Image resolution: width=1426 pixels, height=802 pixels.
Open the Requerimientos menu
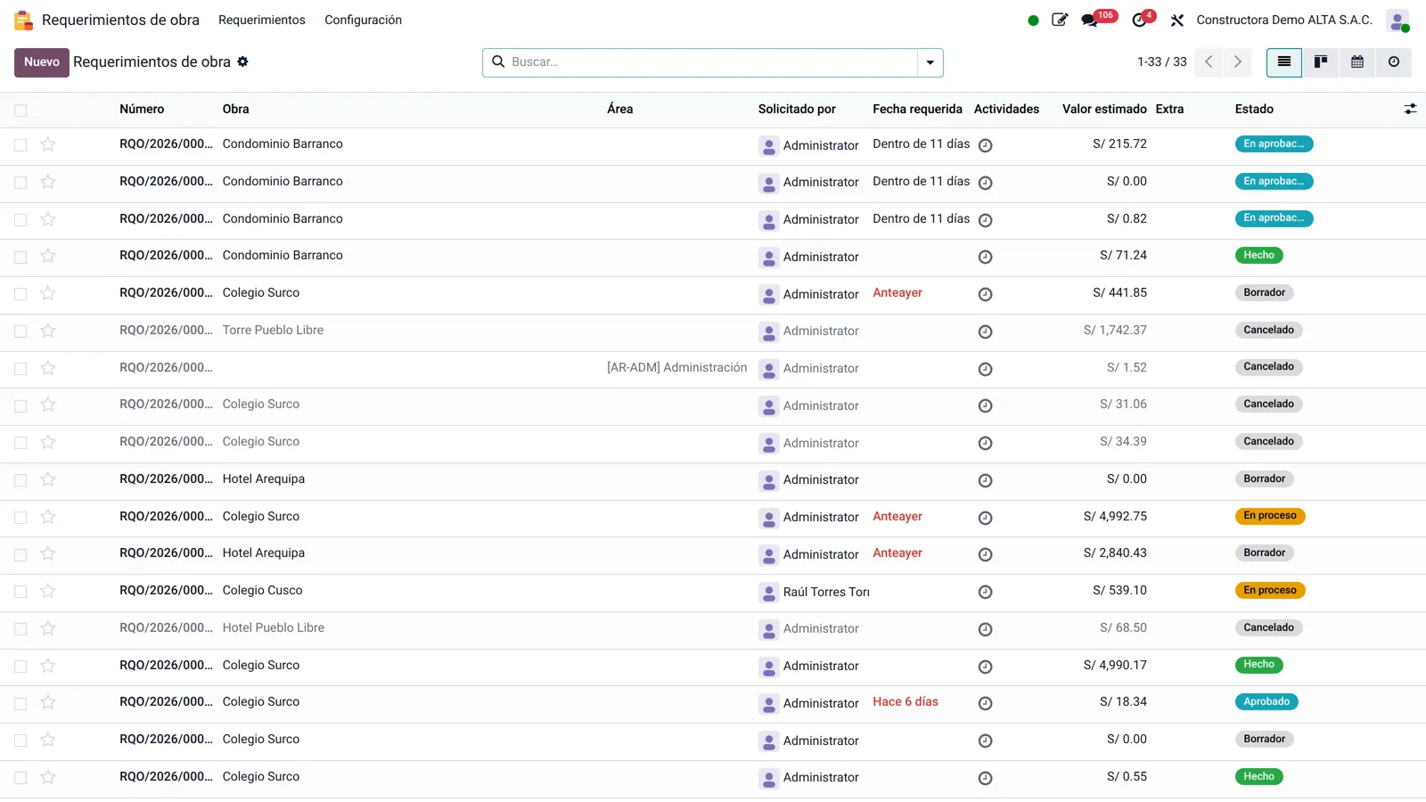pos(262,20)
